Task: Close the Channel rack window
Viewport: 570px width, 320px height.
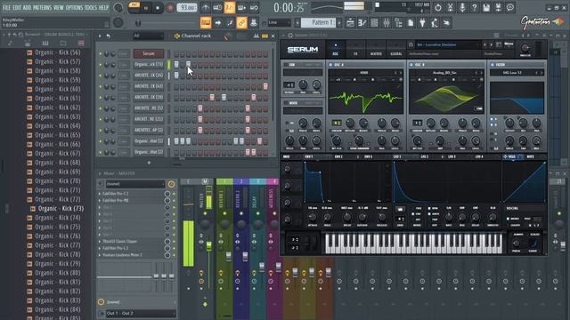Action: point(273,36)
